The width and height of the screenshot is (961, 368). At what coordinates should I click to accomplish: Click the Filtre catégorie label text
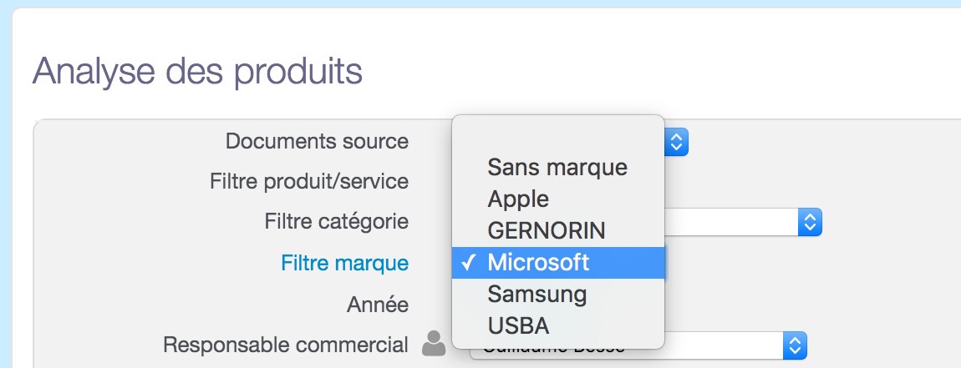pos(337,221)
